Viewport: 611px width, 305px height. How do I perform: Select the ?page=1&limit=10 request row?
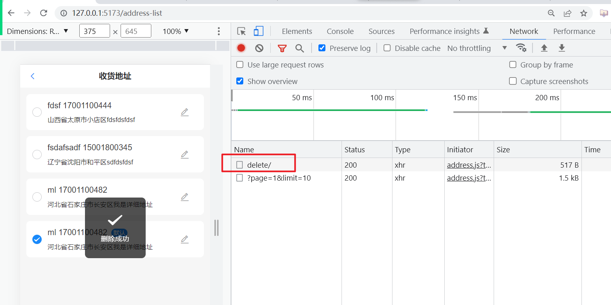pyautogui.click(x=421, y=178)
